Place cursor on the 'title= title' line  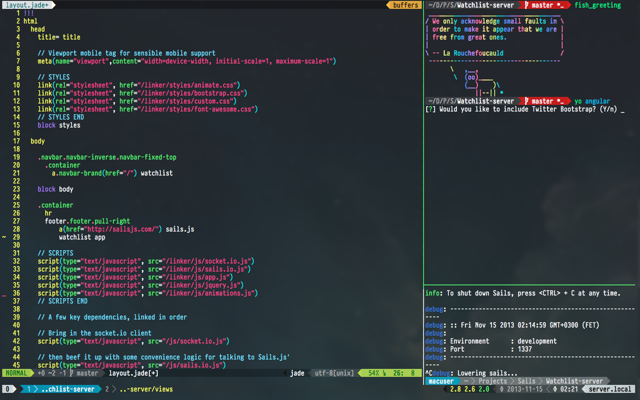[59, 37]
